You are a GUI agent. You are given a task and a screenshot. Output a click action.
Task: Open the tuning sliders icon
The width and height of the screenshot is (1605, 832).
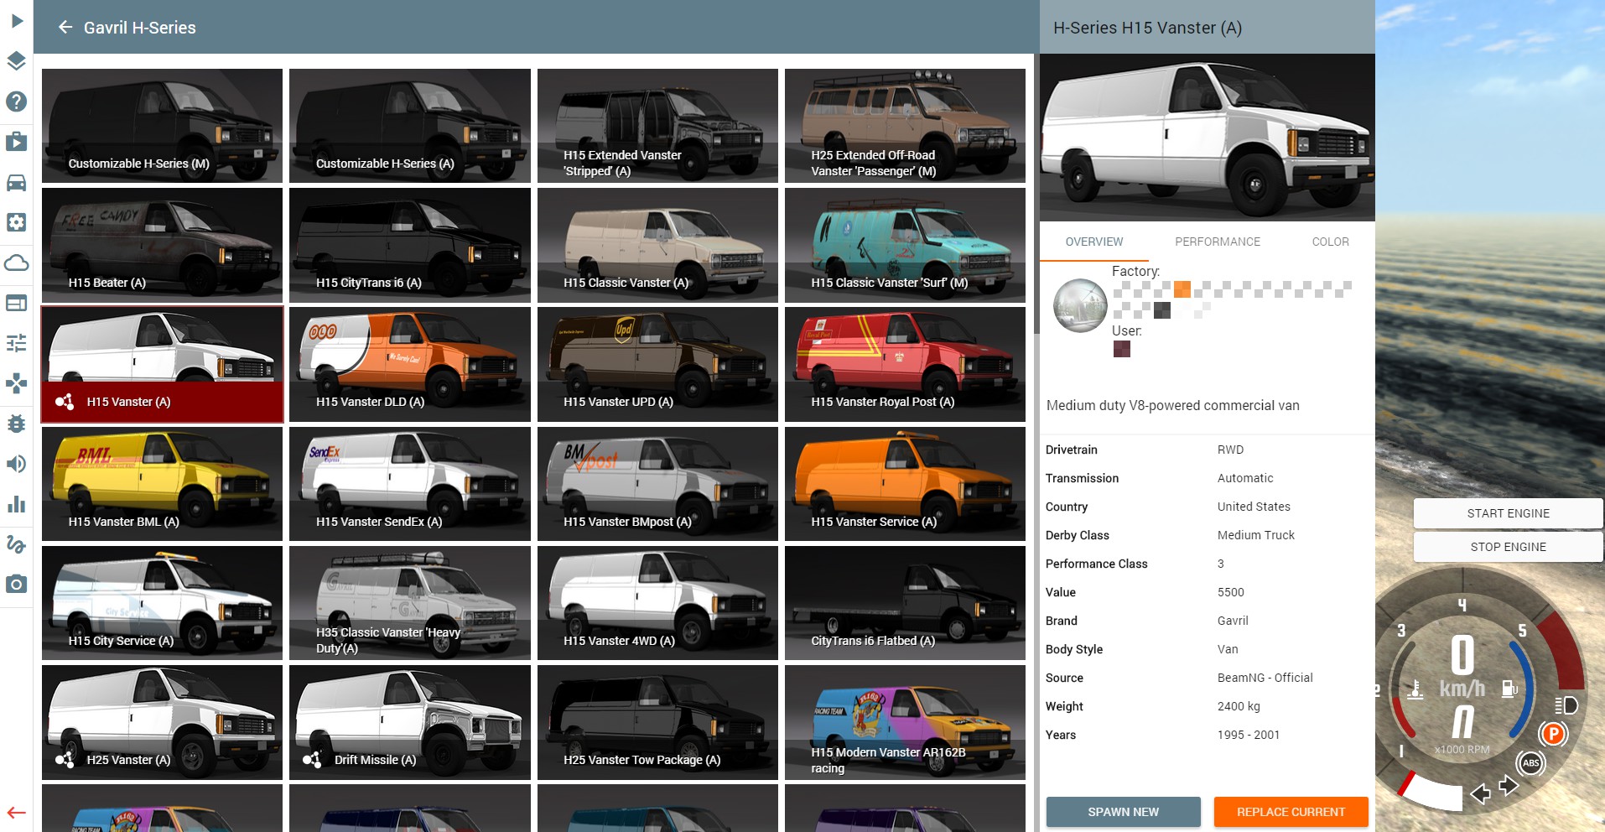tap(16, 343)
